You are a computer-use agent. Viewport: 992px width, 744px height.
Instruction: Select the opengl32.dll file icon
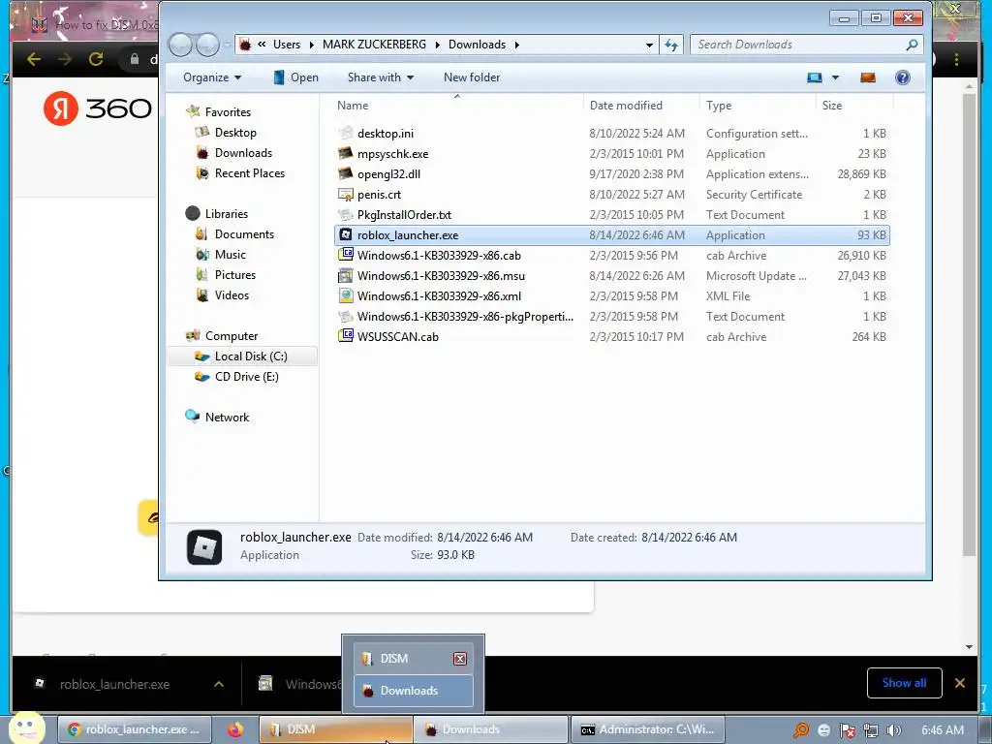346,173
